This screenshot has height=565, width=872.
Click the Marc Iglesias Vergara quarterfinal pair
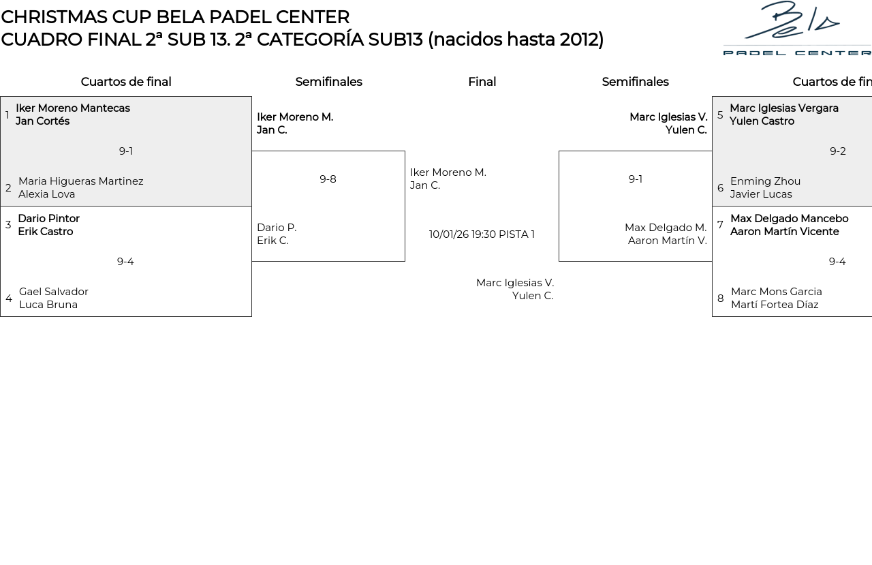[783, 114]
